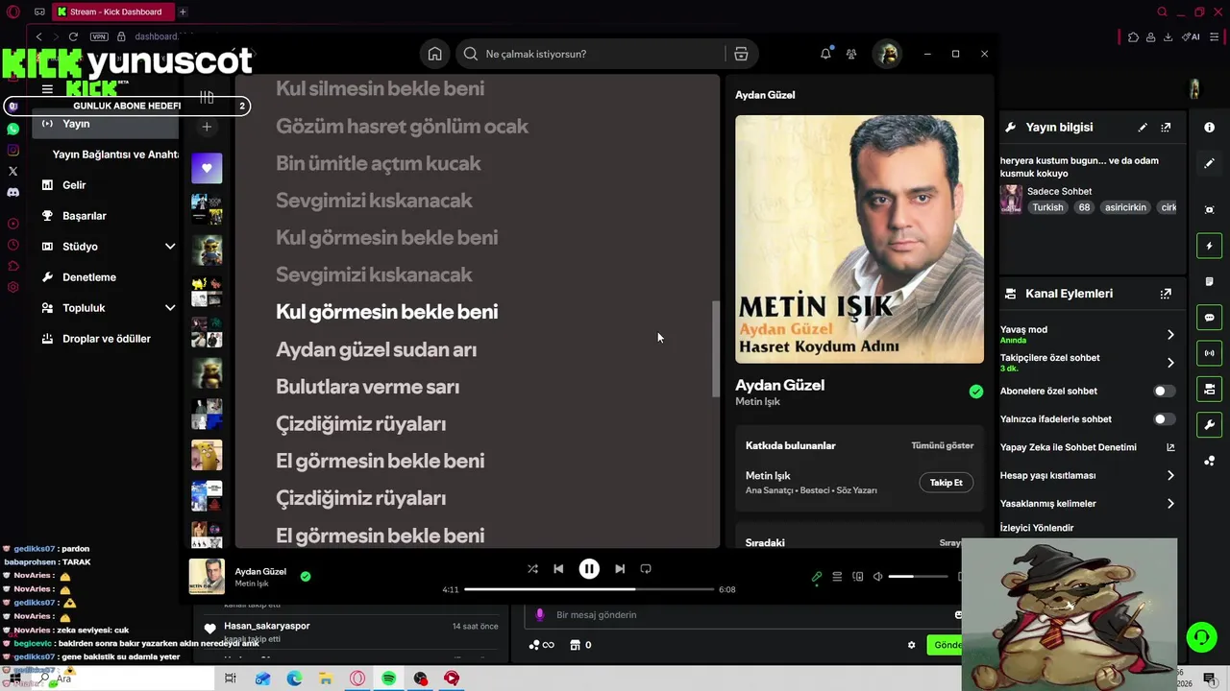The image size is (1230, 691).
Task: Open Spotify notifications bell
Action: coord(825,54)
